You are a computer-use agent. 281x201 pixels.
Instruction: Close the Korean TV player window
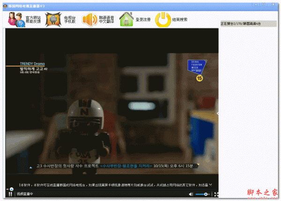[273, 5]
